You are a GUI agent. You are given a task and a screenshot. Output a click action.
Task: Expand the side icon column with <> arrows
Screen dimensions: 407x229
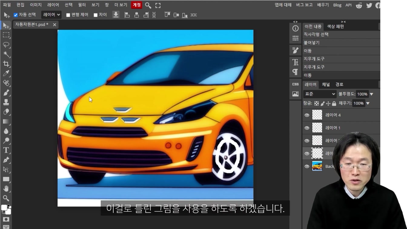[295, 22]
